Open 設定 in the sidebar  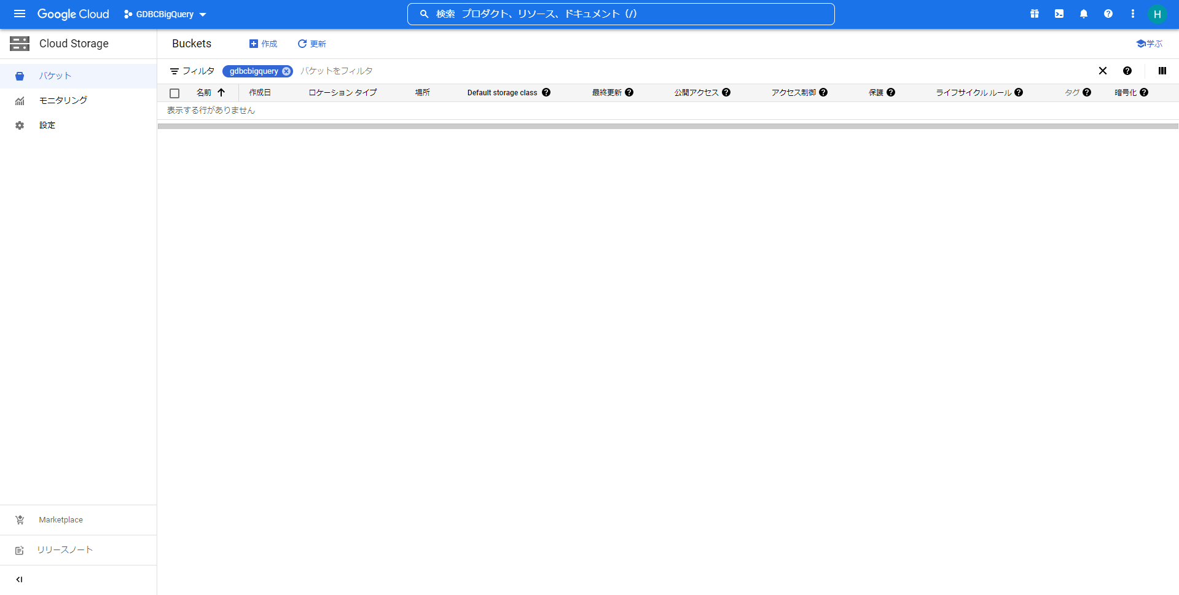[47, 125]
